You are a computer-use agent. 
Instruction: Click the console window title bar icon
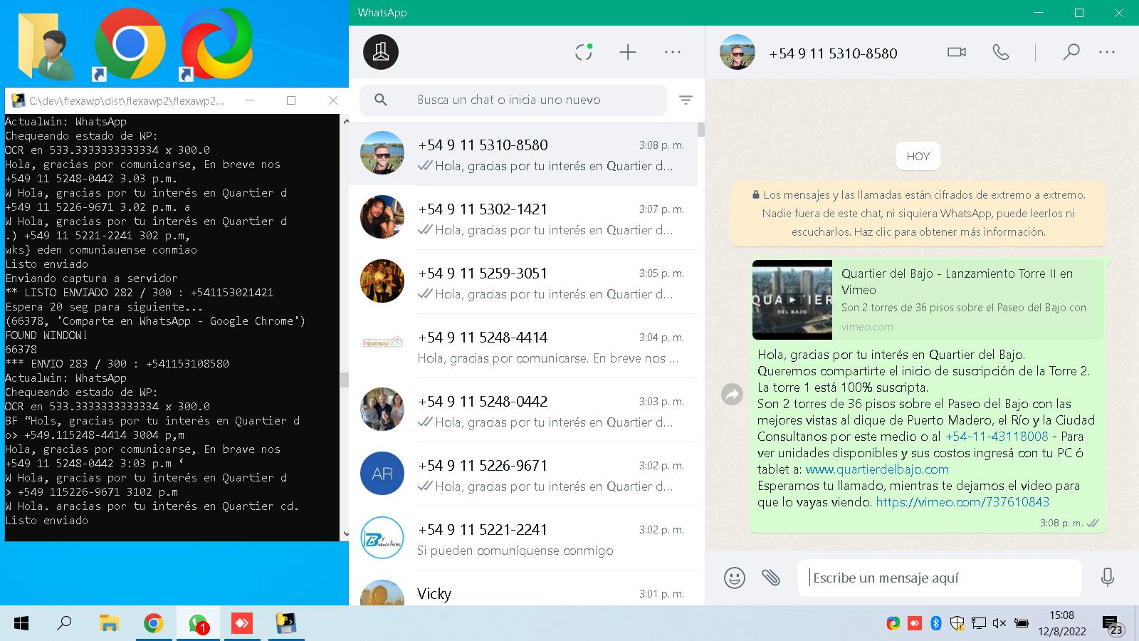(19, 100)
